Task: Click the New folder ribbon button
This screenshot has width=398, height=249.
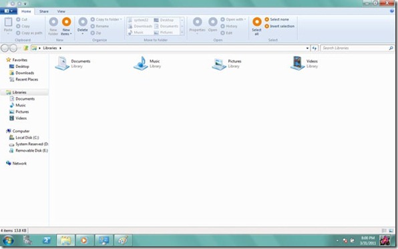Action: tap(53, 27)
